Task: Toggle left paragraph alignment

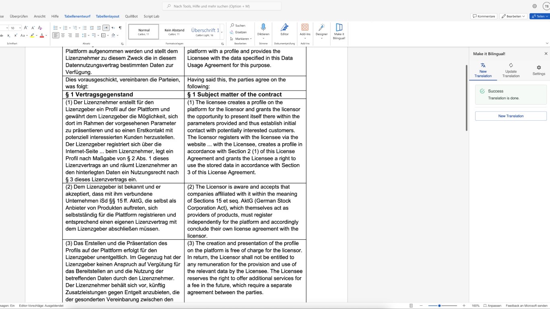Action: (x=56, y=35)
